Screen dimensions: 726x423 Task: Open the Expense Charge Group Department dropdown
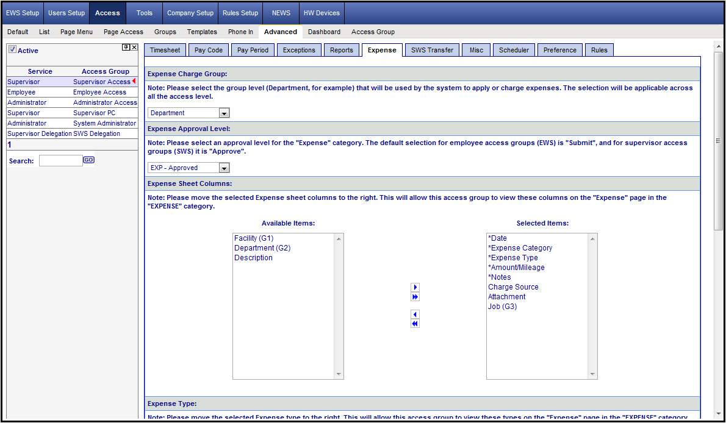coord(189,113)
